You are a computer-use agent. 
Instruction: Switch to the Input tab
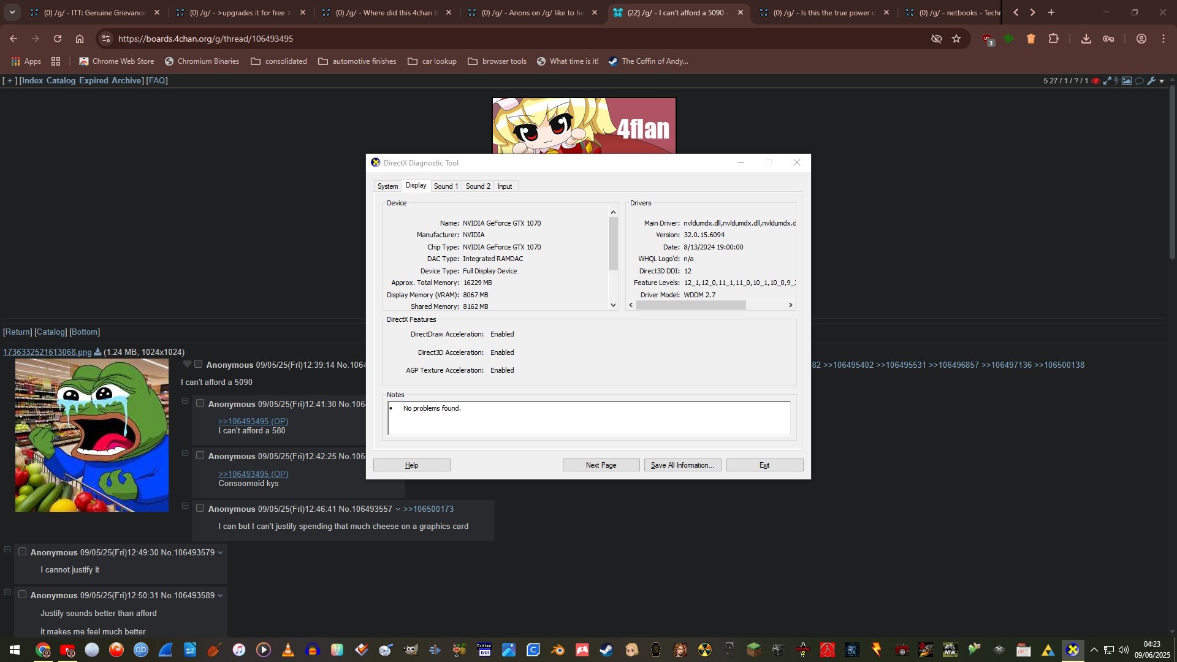pos(505,186)
